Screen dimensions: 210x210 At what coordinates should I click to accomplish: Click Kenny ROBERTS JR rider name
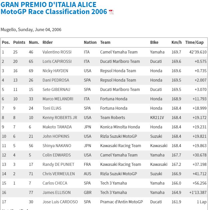coord(60,118)
